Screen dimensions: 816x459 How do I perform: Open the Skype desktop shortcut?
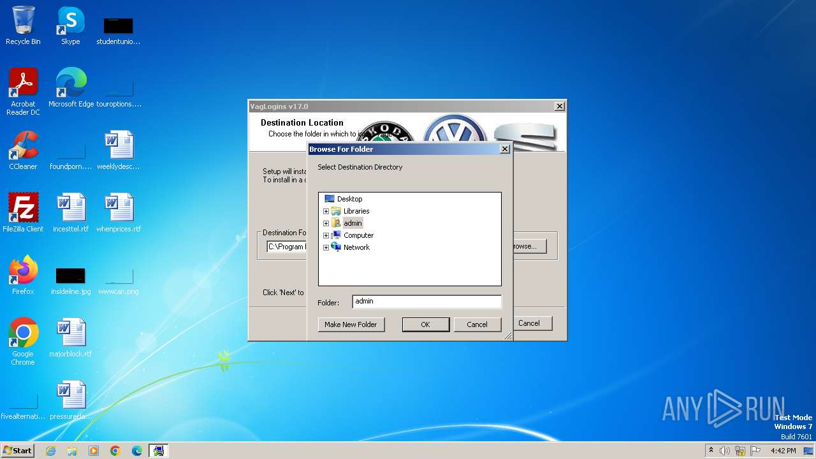[x=70, y=26]
